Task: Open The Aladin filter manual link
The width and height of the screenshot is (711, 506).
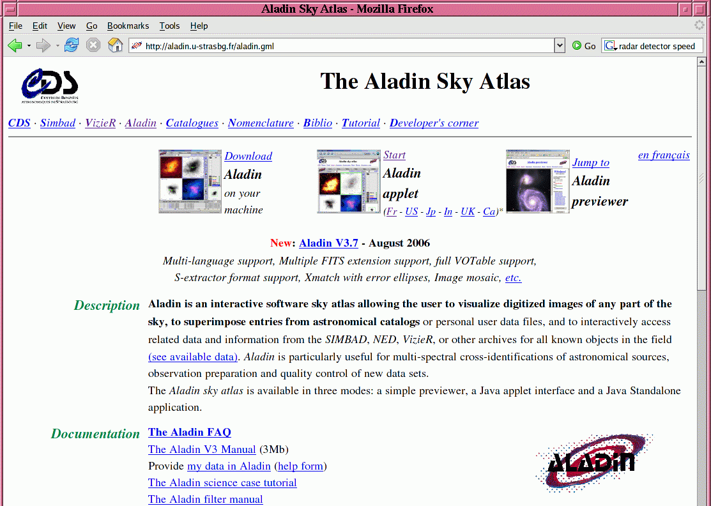Action: [206, 499]
